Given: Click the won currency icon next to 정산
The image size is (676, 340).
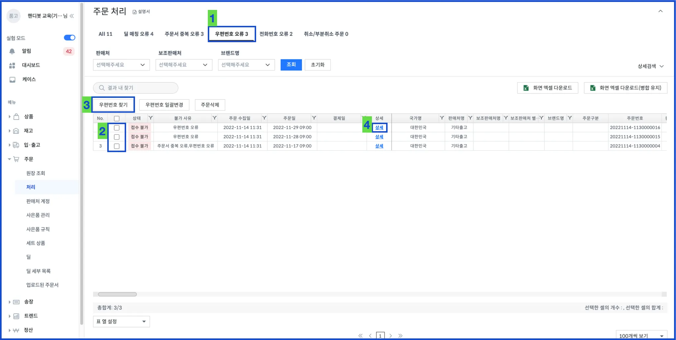Looking at the screenshot, I should (16, 330).
